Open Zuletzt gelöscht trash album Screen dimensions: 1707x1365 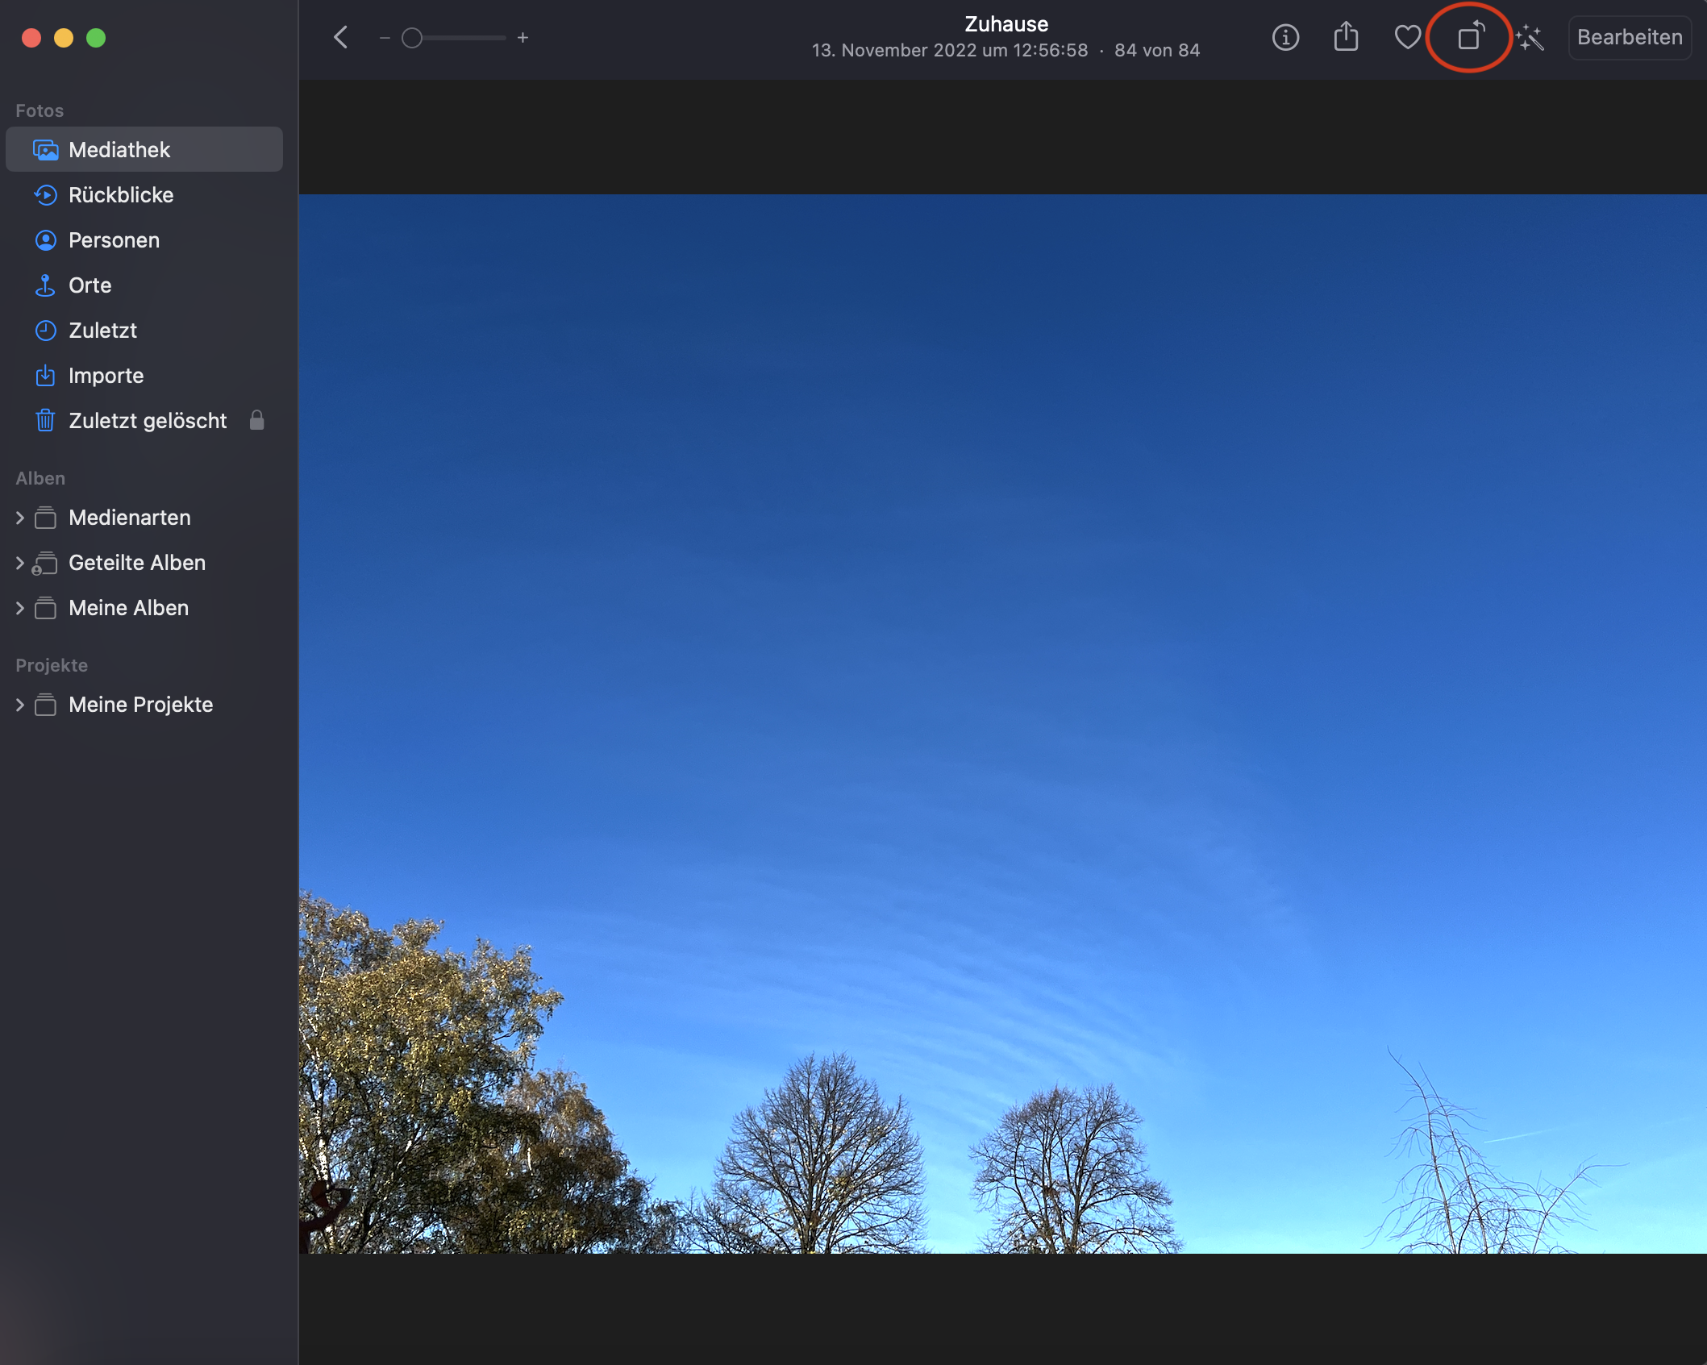point(148,421)
